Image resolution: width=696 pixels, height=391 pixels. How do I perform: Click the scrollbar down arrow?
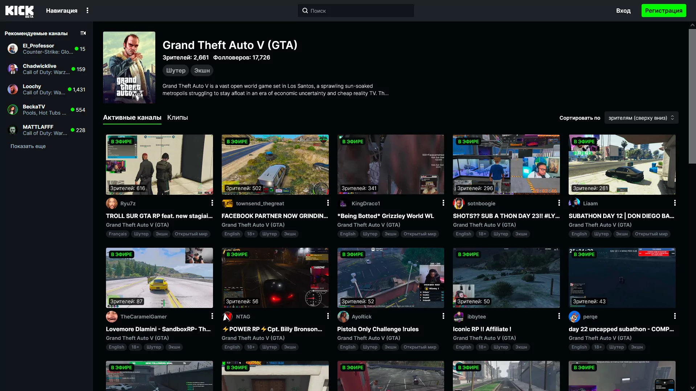coord(692,388)
